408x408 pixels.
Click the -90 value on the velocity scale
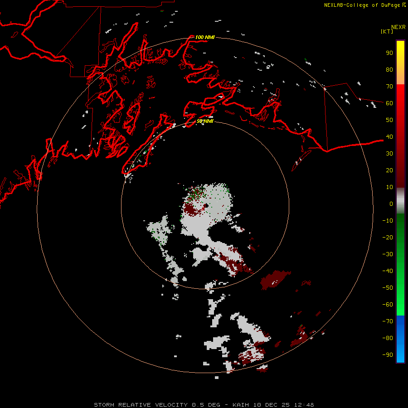click(x=388, y=355)
